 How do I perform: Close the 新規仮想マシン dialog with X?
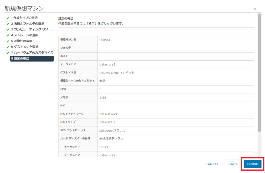255,9
